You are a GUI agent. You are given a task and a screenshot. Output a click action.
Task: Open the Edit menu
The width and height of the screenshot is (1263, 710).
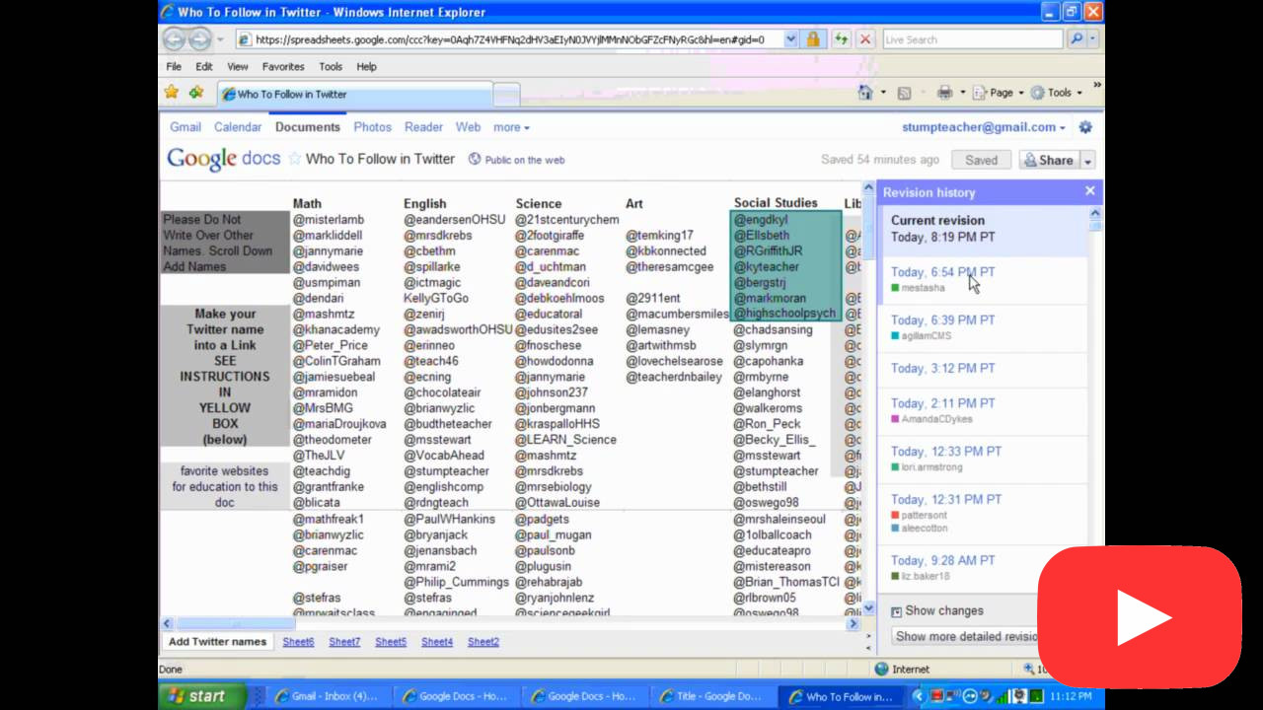[204, 66]
